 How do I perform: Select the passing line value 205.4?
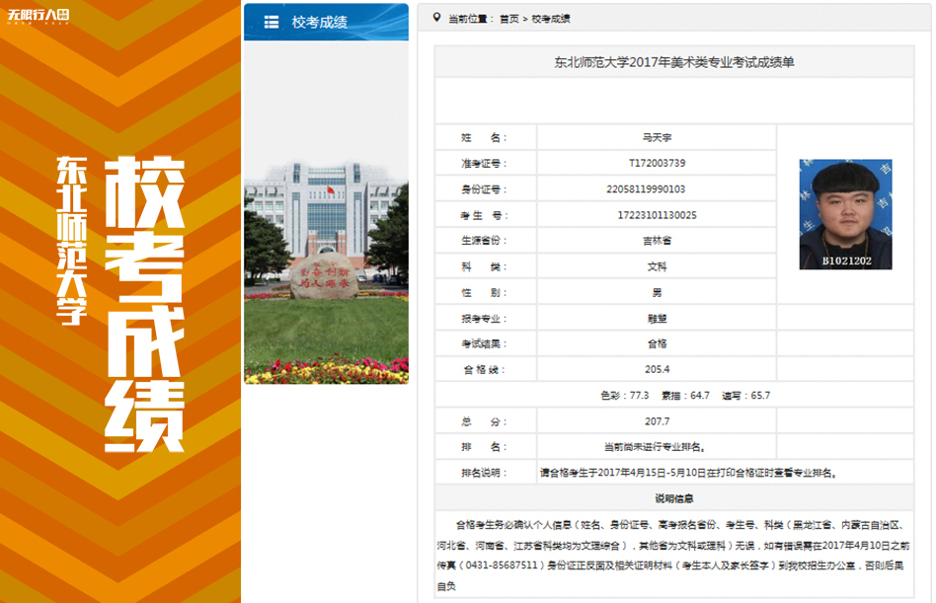pyautogui.click(x=657, y=370)
